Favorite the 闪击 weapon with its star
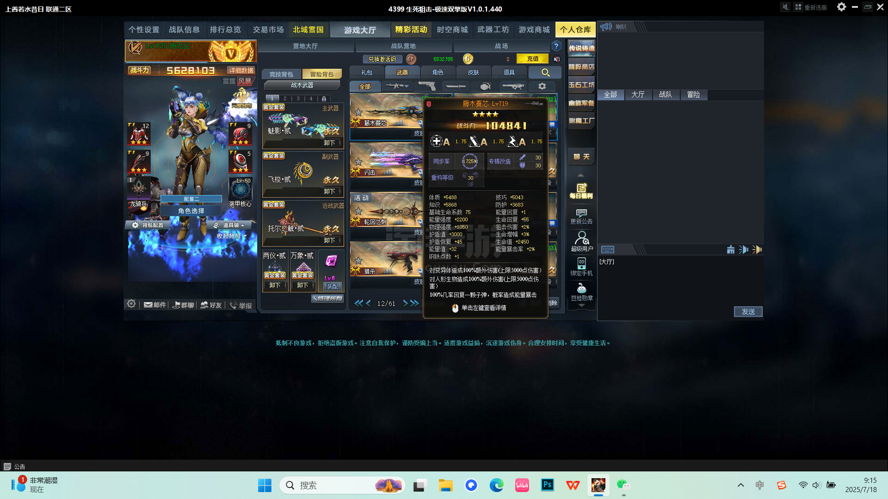 pos(358,162)
